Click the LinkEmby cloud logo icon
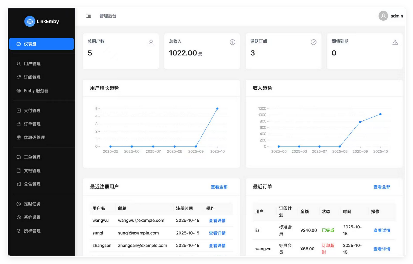Screen dimensions: 413x264 pyautogui.click(x=30, y=21)
